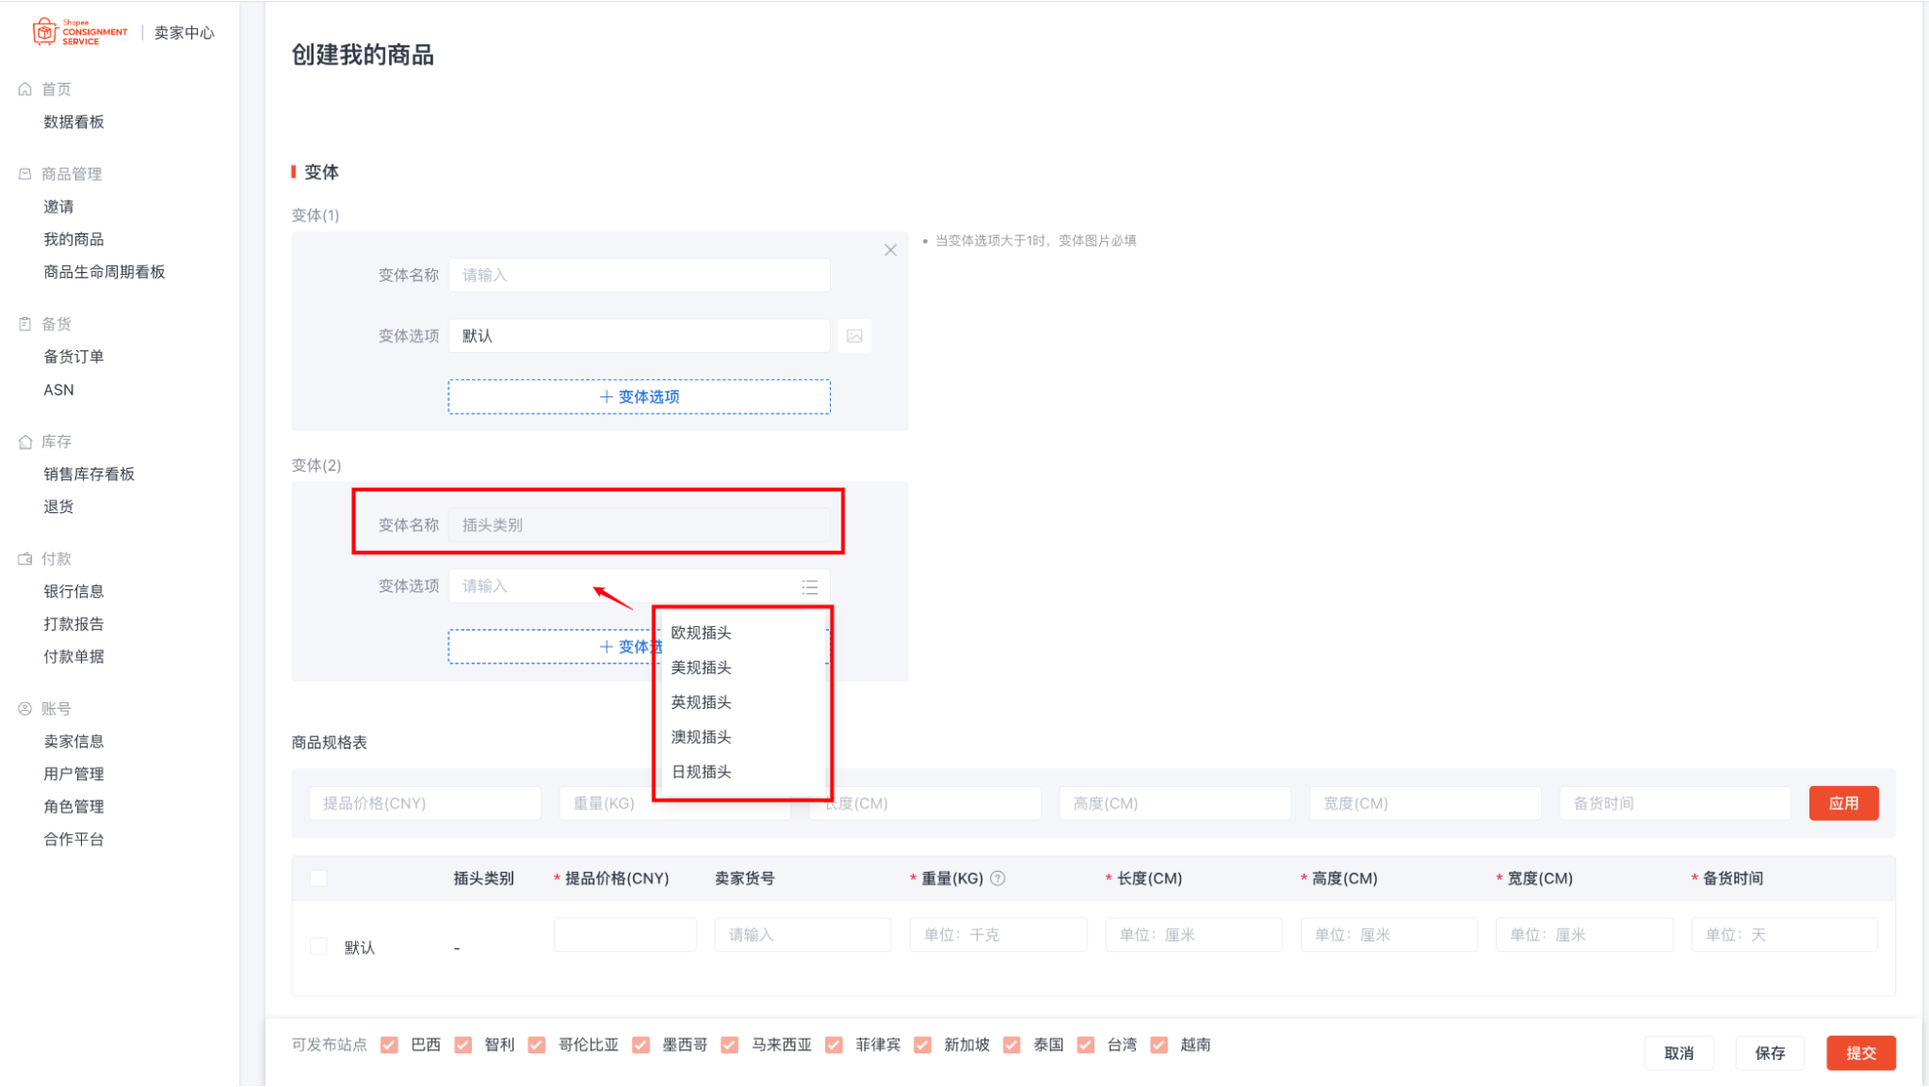Close the 变体(1) panel with X
The image size is (1929, 1087).
pyautogui.click(x=891, y=251)
